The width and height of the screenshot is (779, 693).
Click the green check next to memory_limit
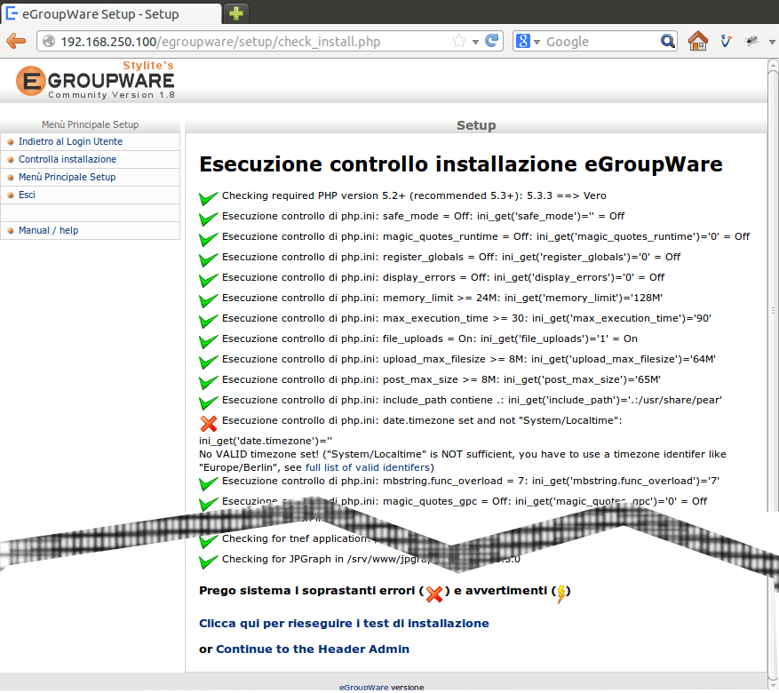209,300
